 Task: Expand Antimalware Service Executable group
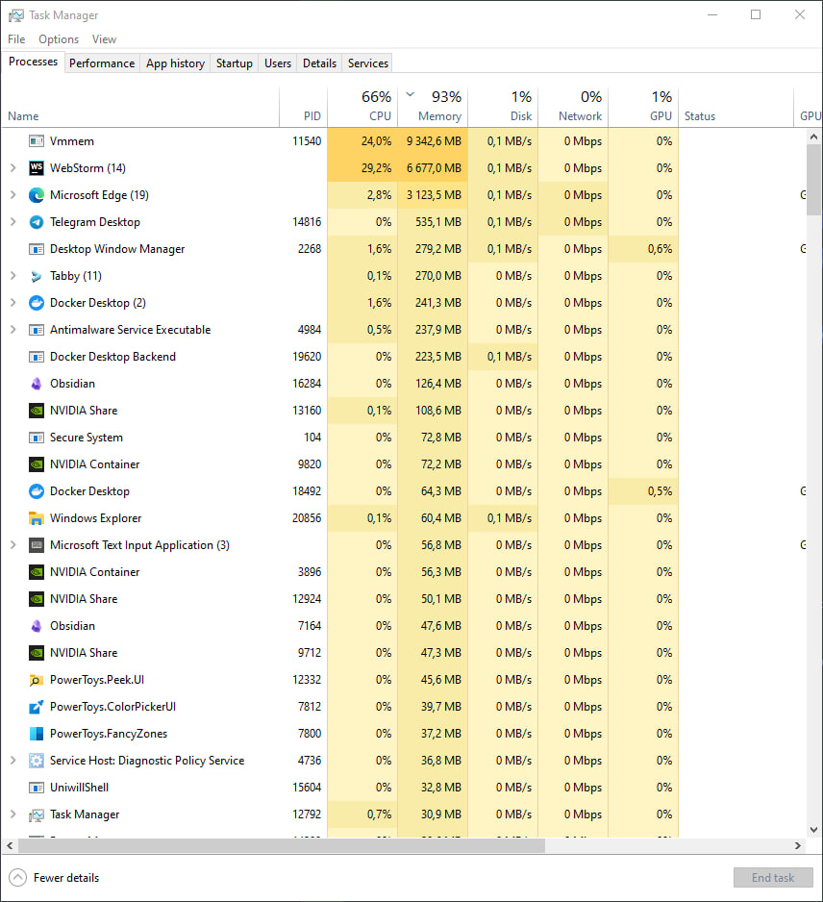click(x=12, y=330)
